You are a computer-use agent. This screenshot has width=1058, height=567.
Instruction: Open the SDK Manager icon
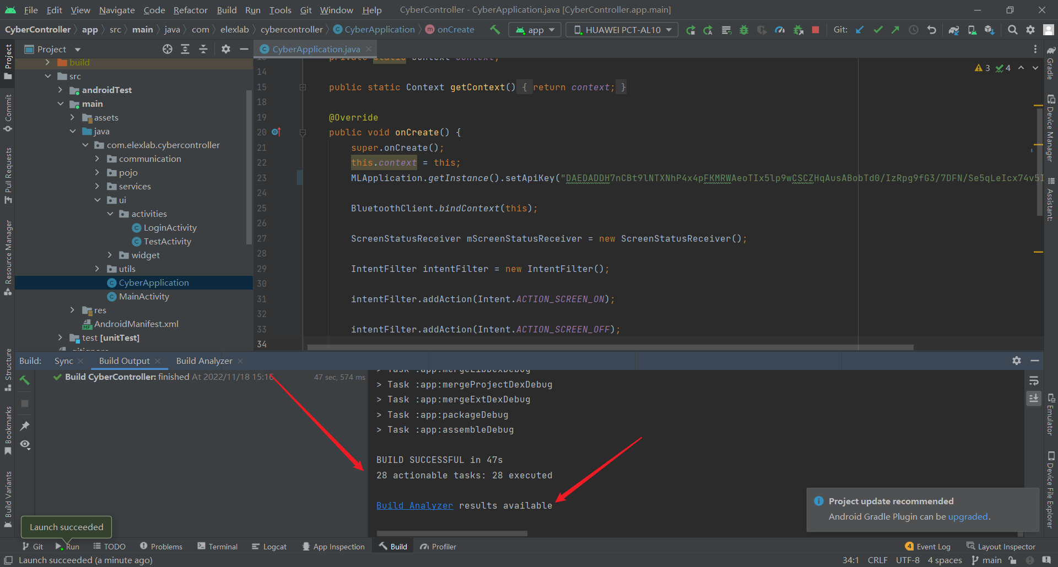[990, 30]
